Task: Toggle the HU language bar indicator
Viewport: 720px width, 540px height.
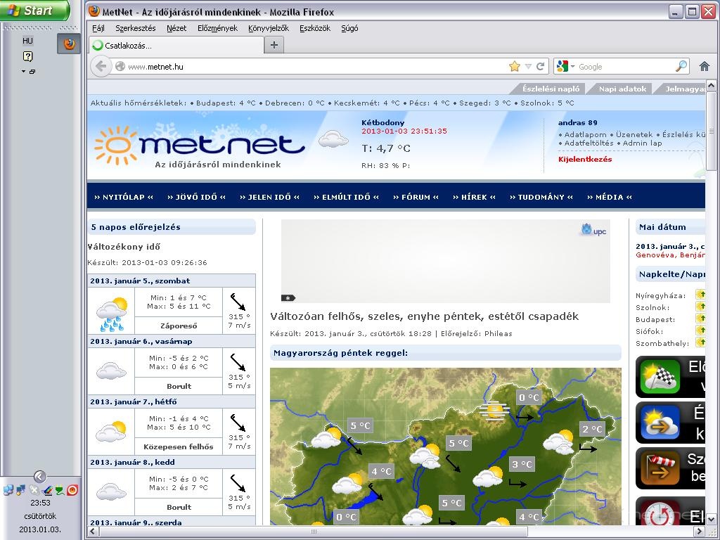Action: pyautogui.click(x=27, y=41)
